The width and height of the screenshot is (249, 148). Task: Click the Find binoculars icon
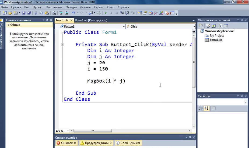54,13
